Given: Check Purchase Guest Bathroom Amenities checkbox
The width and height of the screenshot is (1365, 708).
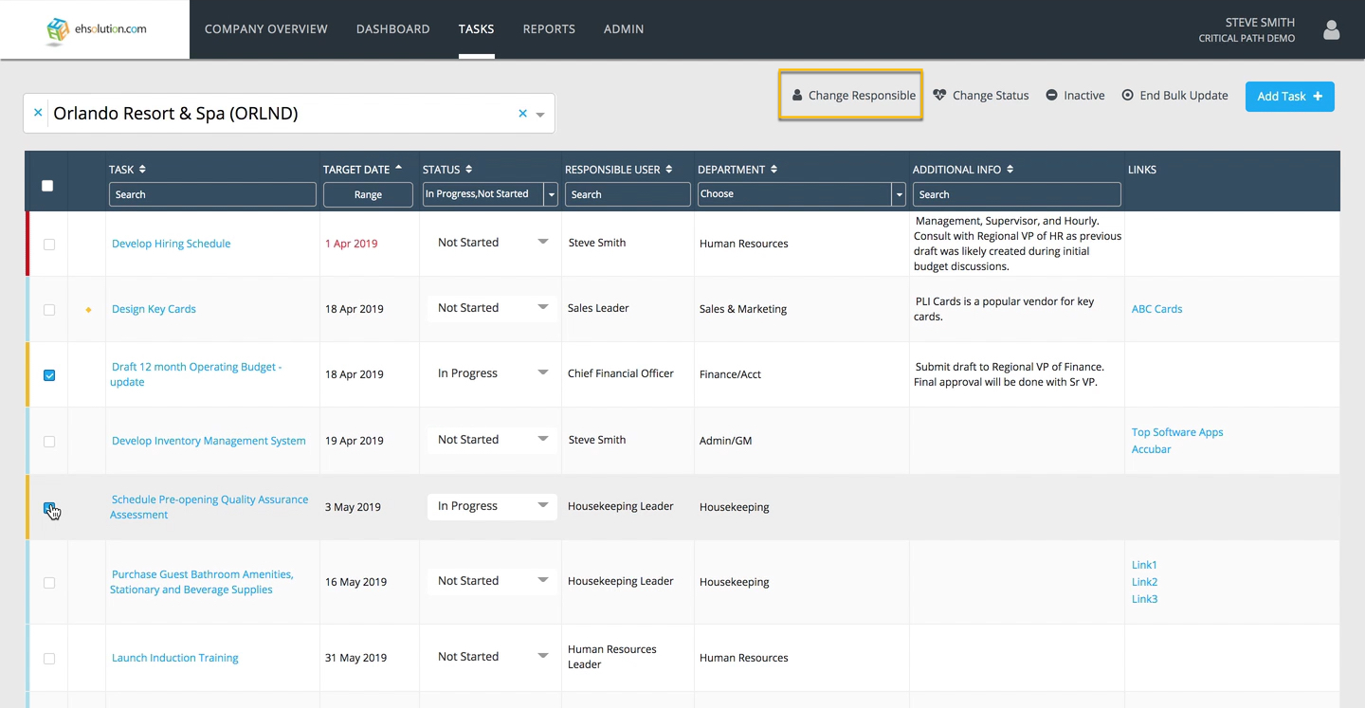Looking at the screenshot, I should tap(49, 583).
